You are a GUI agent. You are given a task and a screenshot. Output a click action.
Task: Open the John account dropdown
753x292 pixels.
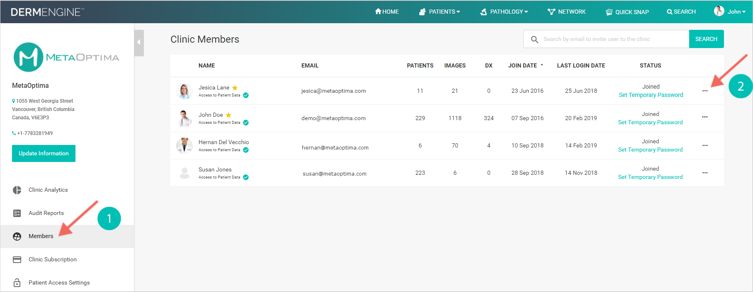tap(736, 12)
